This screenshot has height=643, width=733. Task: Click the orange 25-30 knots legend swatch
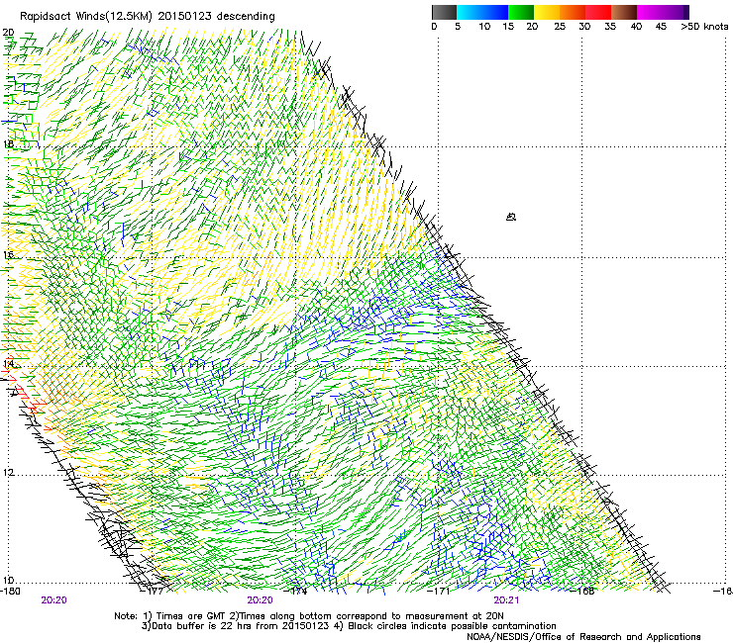tap(573, 12)
